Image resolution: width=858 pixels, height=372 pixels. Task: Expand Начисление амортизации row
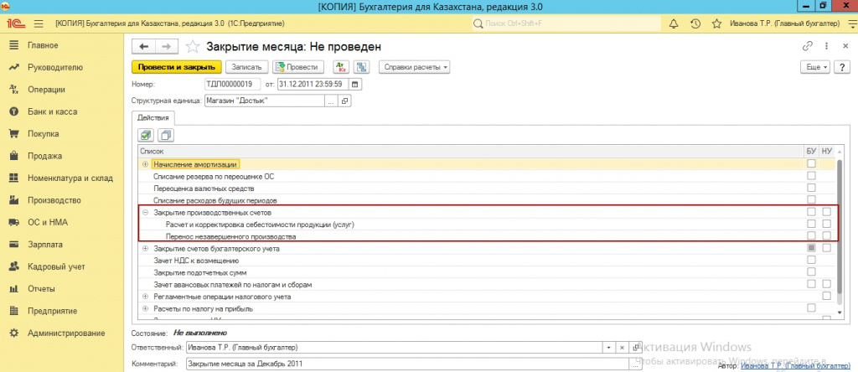coord(145,164)
